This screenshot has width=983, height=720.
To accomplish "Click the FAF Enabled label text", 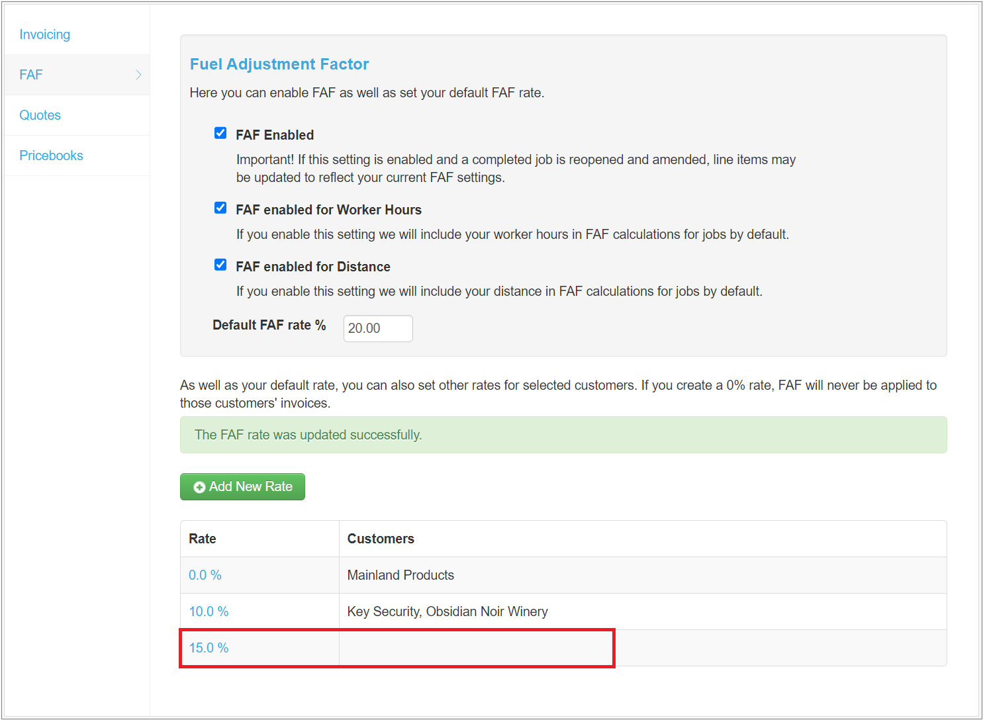I will (275, 135).
